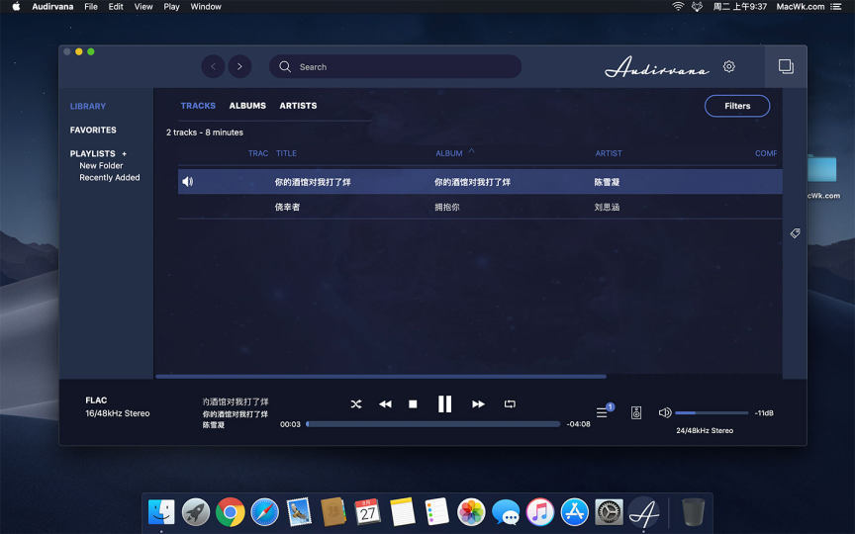
Task: Open the New Folder playlist item
Action: click(101, 166)
